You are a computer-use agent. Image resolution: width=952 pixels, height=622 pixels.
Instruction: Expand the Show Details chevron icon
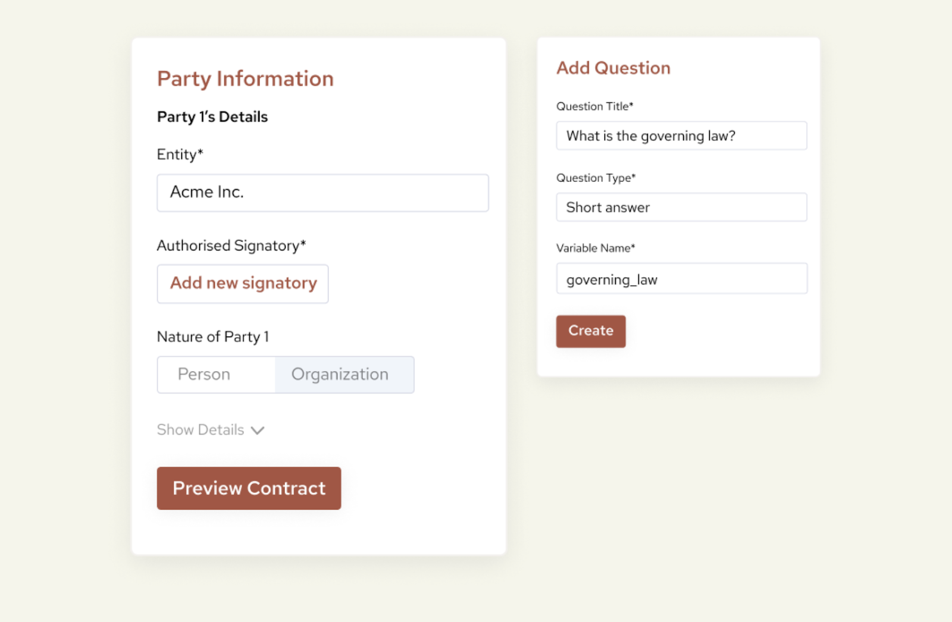257,430
